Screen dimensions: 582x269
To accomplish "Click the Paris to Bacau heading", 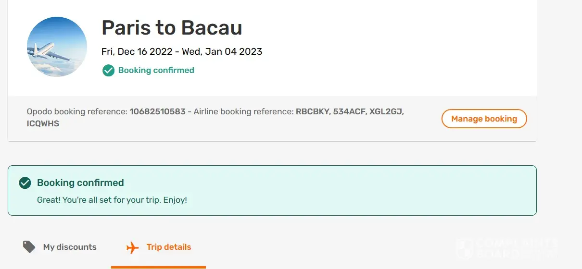I will (172, 28).
